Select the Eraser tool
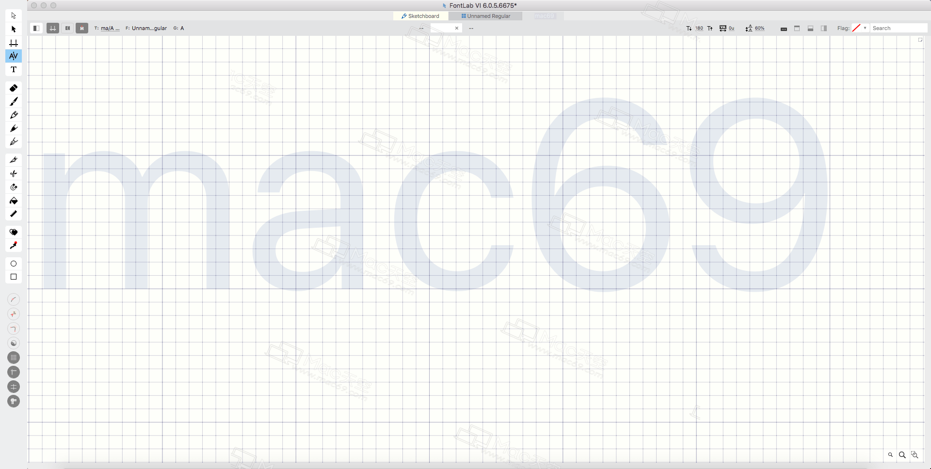Viewport: 931px width, 469px height. pyautogui.click(x=14, y=88)
